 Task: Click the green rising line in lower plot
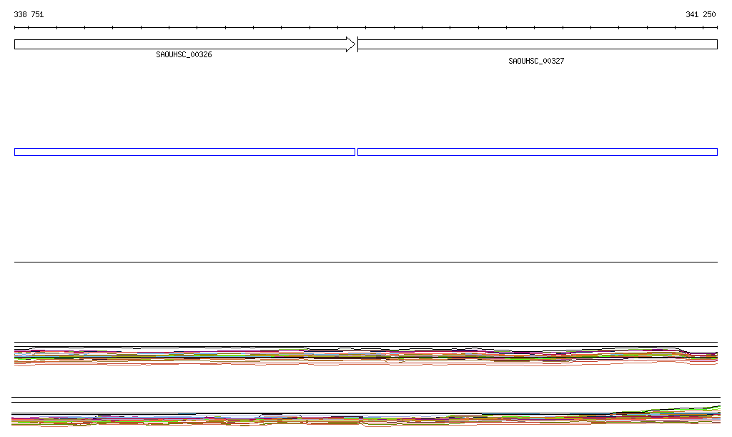686,408
